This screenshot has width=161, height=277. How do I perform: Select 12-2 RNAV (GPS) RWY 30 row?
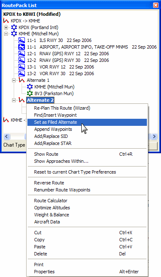click(68, 60)
